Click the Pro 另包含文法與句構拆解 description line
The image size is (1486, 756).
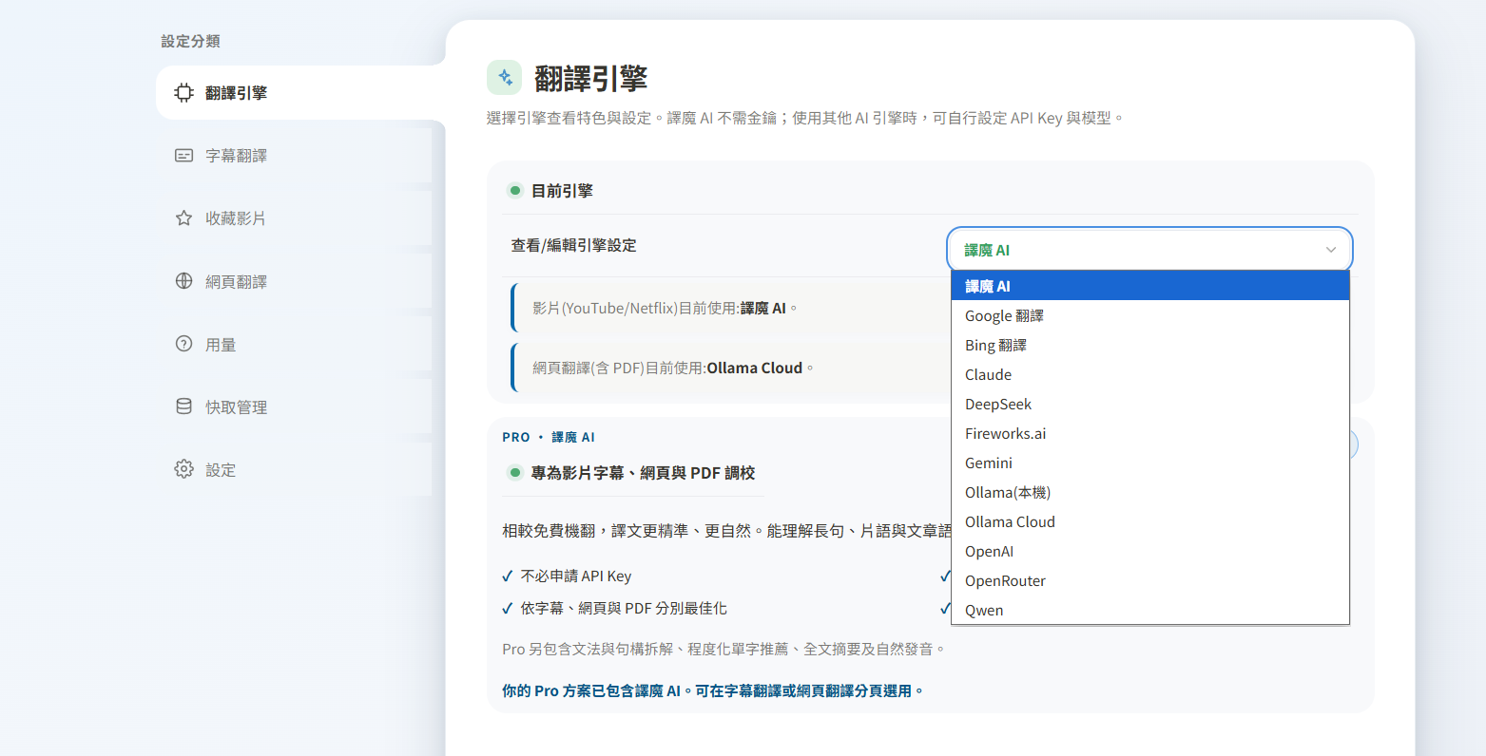[724, 649]
